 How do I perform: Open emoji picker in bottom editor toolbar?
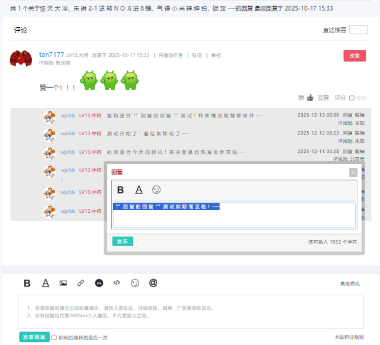[x=135, y=283]
